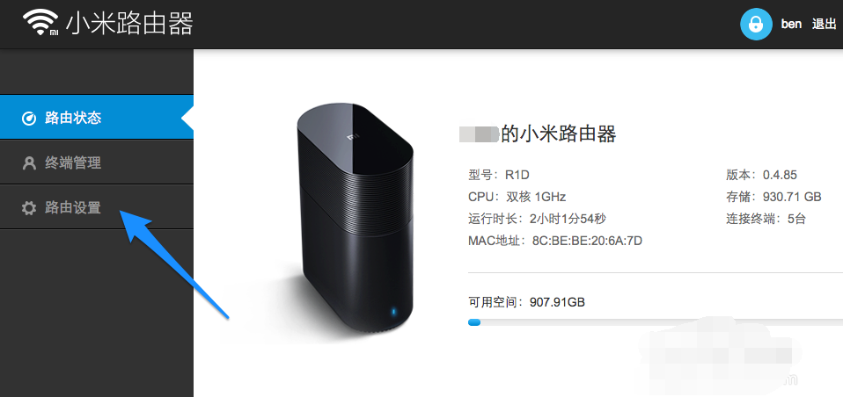Click the blue LED light on router
The image size is (843, 397).
[393, 311]
